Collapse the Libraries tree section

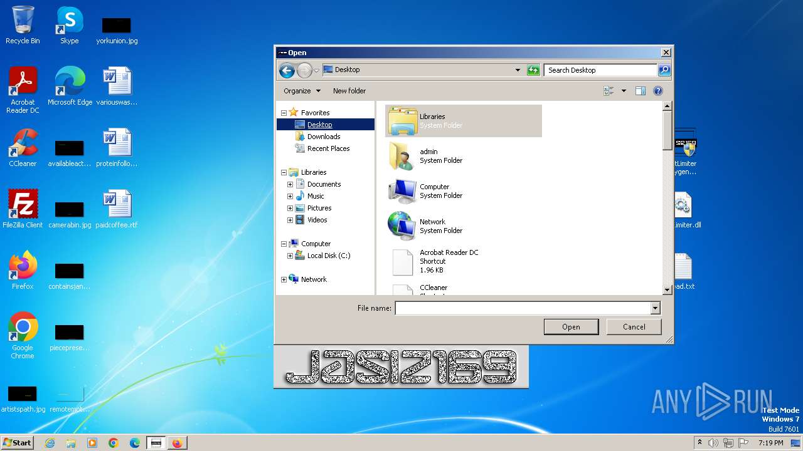pyautogui.click(x=284, y=173)
